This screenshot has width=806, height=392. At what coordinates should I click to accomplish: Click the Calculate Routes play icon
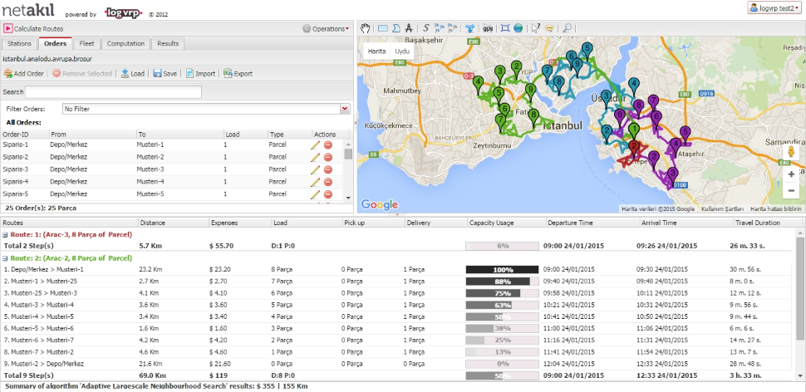click(x=7, y=28)
